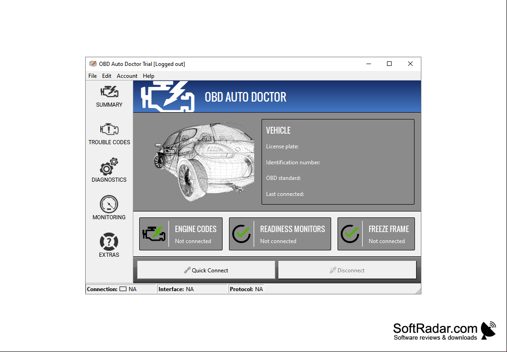
Task: Maximize the OBD Auto Doctor window
Action: tap(389, 64)
